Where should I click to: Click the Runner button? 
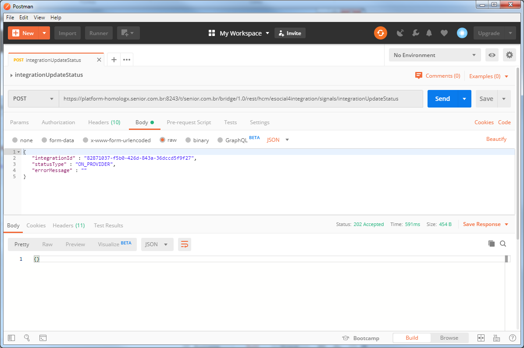tap(99, 33)
